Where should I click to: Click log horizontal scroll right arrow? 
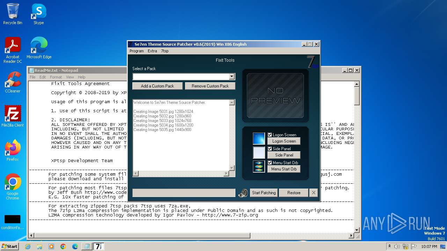click(x=226, y=174)
